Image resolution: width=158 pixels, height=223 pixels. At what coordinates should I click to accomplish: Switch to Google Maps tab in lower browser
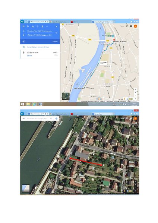tap(102, 114)
